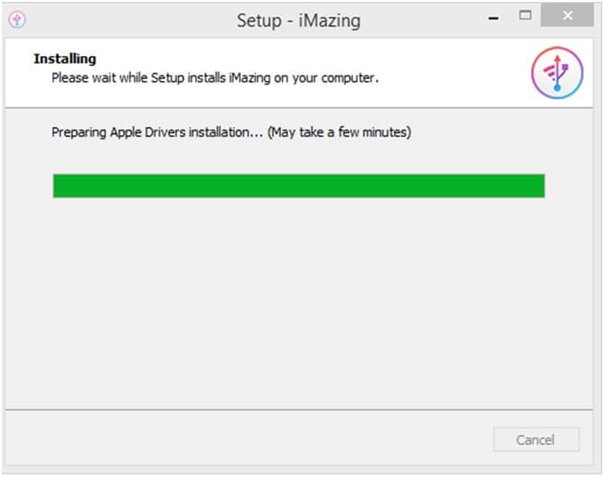Click the large circular iMazing USB logo
This screenshot has width=604, height=482.
pos(557,73)
